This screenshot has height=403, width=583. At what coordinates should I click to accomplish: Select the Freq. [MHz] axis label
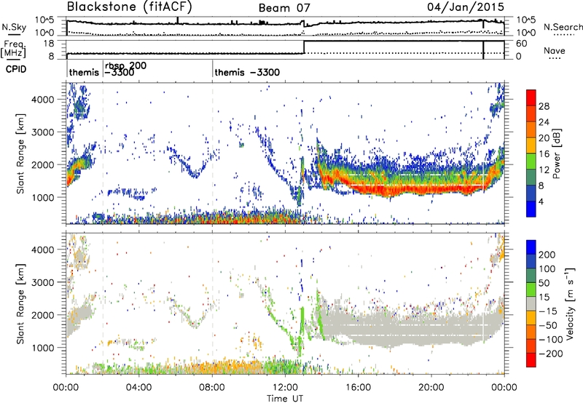click(13, 49)
